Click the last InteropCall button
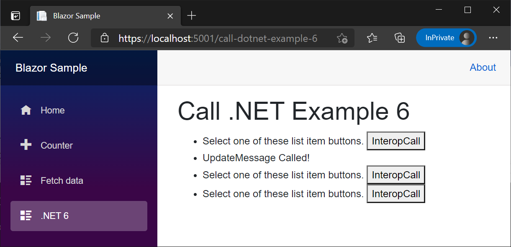Viewport: 511px width, 247px height. [395, 193]
